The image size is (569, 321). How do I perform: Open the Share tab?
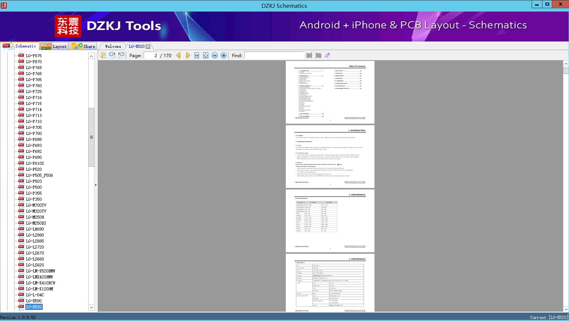point(83,46)
